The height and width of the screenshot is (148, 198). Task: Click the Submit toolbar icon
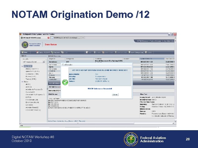point(146,52)
